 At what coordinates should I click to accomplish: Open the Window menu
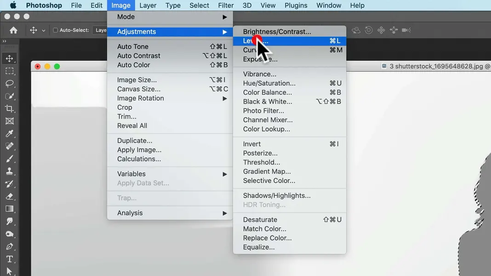[329, 6]
